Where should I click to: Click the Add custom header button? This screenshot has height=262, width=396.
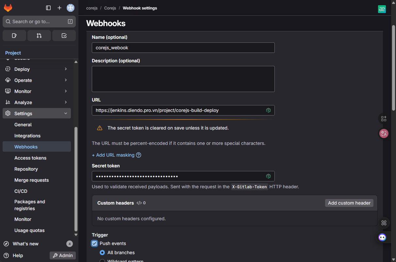pyautogui.click(x=349, y=203)
